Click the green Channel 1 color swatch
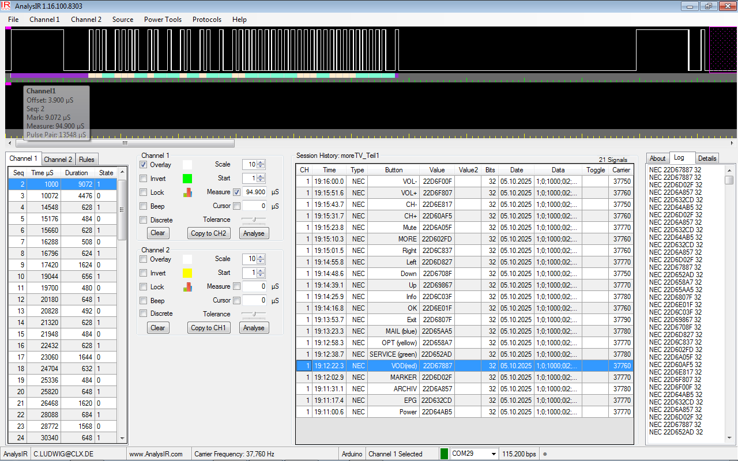Image resolution: width=738 pixels, height=461 pixels. click(x=187, y=179)
